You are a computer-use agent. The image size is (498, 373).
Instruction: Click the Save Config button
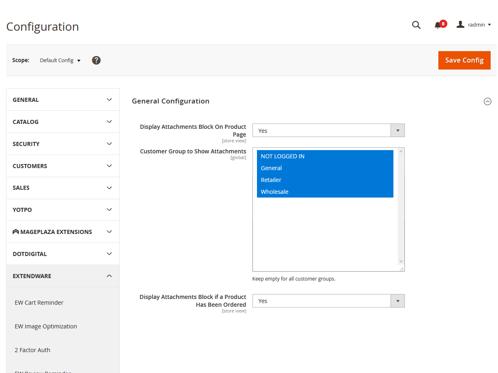464,60
